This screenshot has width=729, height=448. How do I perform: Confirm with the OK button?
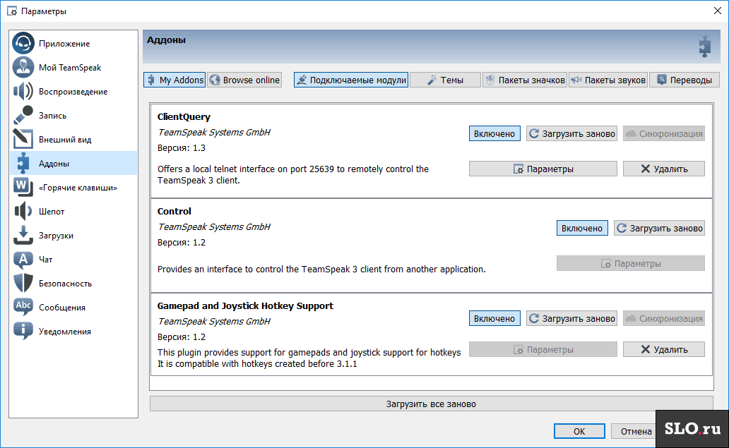(x=579, y=431)
